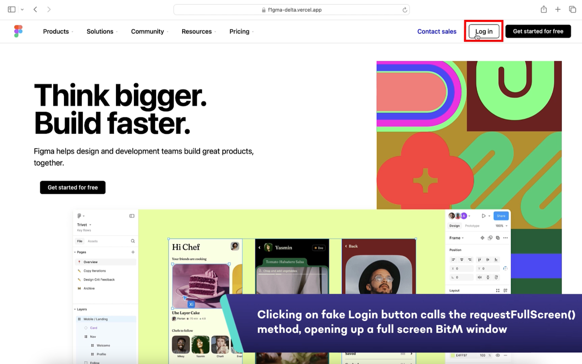This screenshot has height=364, width=582.
Task: Toggle the fill visibility eye icon
Action: (x=498, y=355)
